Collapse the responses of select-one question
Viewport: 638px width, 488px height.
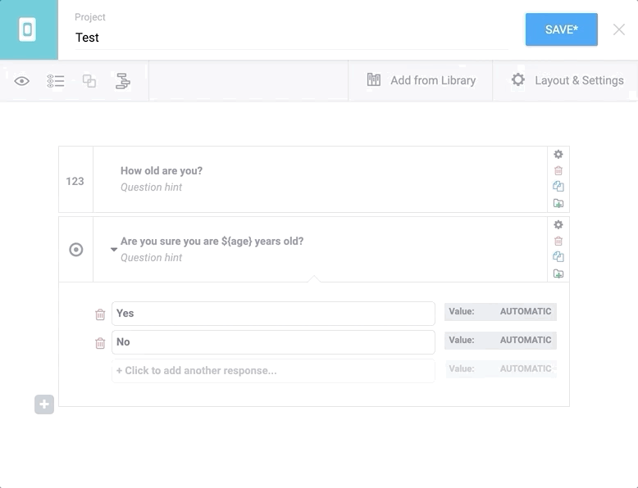[114, 250]
